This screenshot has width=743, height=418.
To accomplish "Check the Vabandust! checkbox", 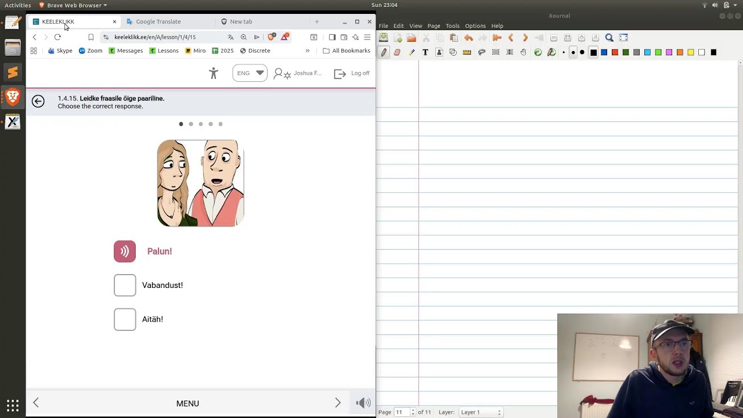I will (x=125, y=285).
